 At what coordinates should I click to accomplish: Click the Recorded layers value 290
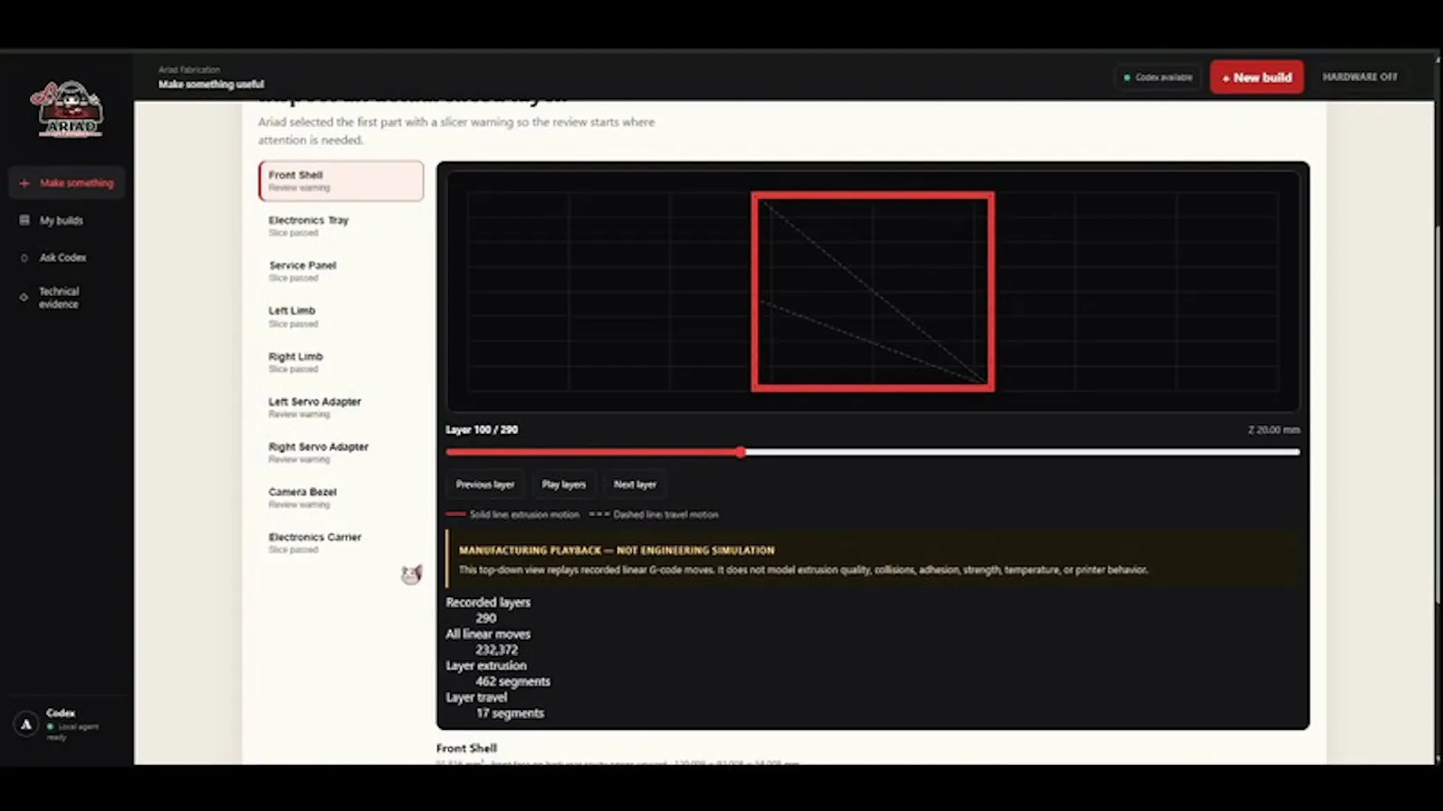(x=486, y=618)
